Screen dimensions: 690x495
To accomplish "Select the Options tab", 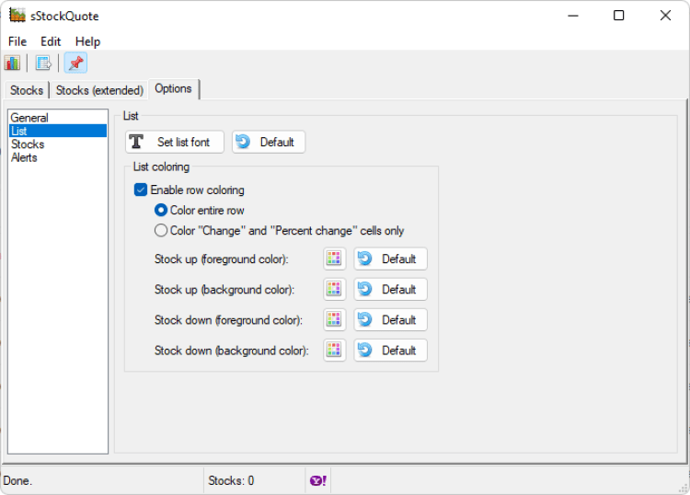I will (173, 88).
